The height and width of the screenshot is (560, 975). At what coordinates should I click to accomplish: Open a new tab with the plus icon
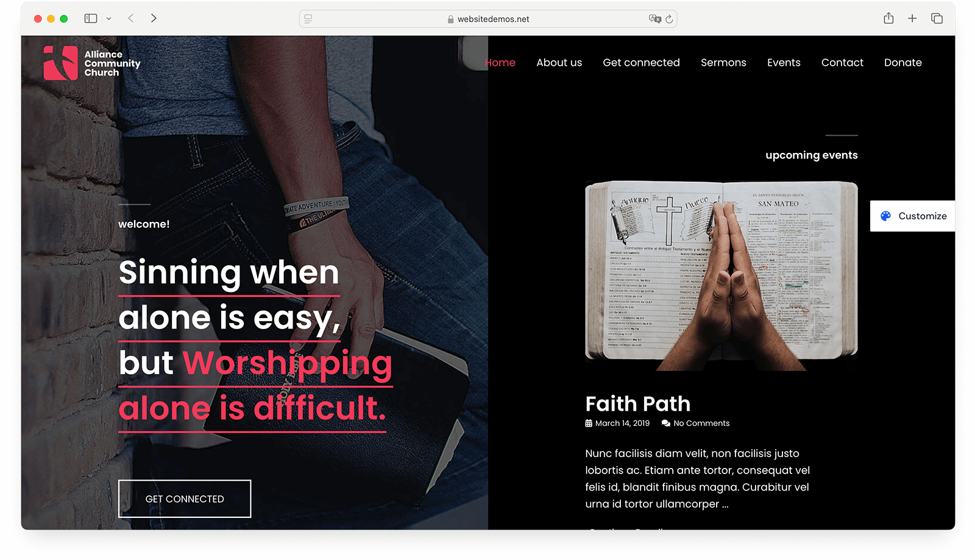pyautogui.click(x=912, y=18)
